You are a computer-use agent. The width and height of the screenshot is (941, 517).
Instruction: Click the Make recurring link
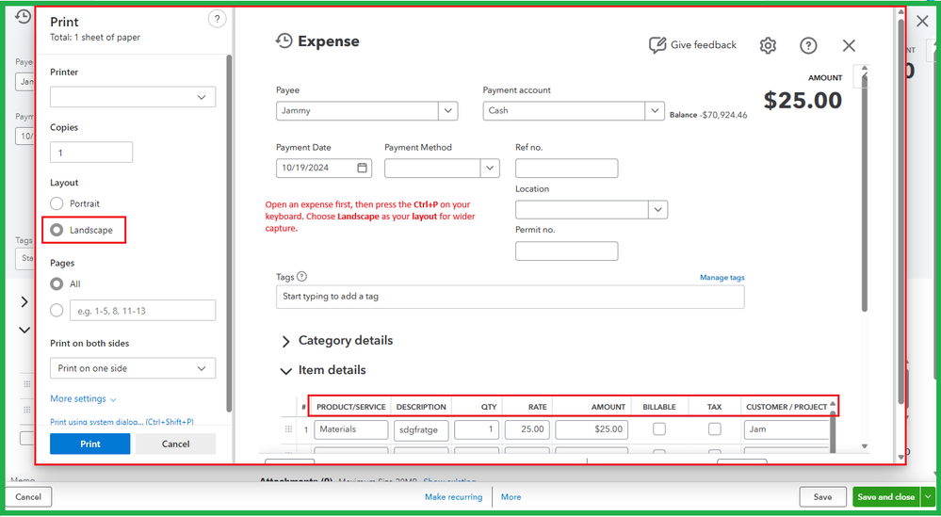click(454, 497)
